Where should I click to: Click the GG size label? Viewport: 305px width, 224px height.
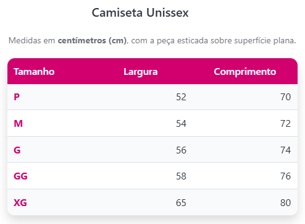[20, 176]
